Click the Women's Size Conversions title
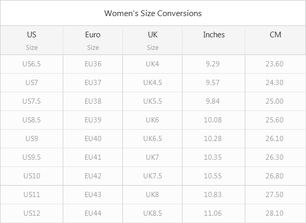Screen dimensions: 306x223 point(153,13)
